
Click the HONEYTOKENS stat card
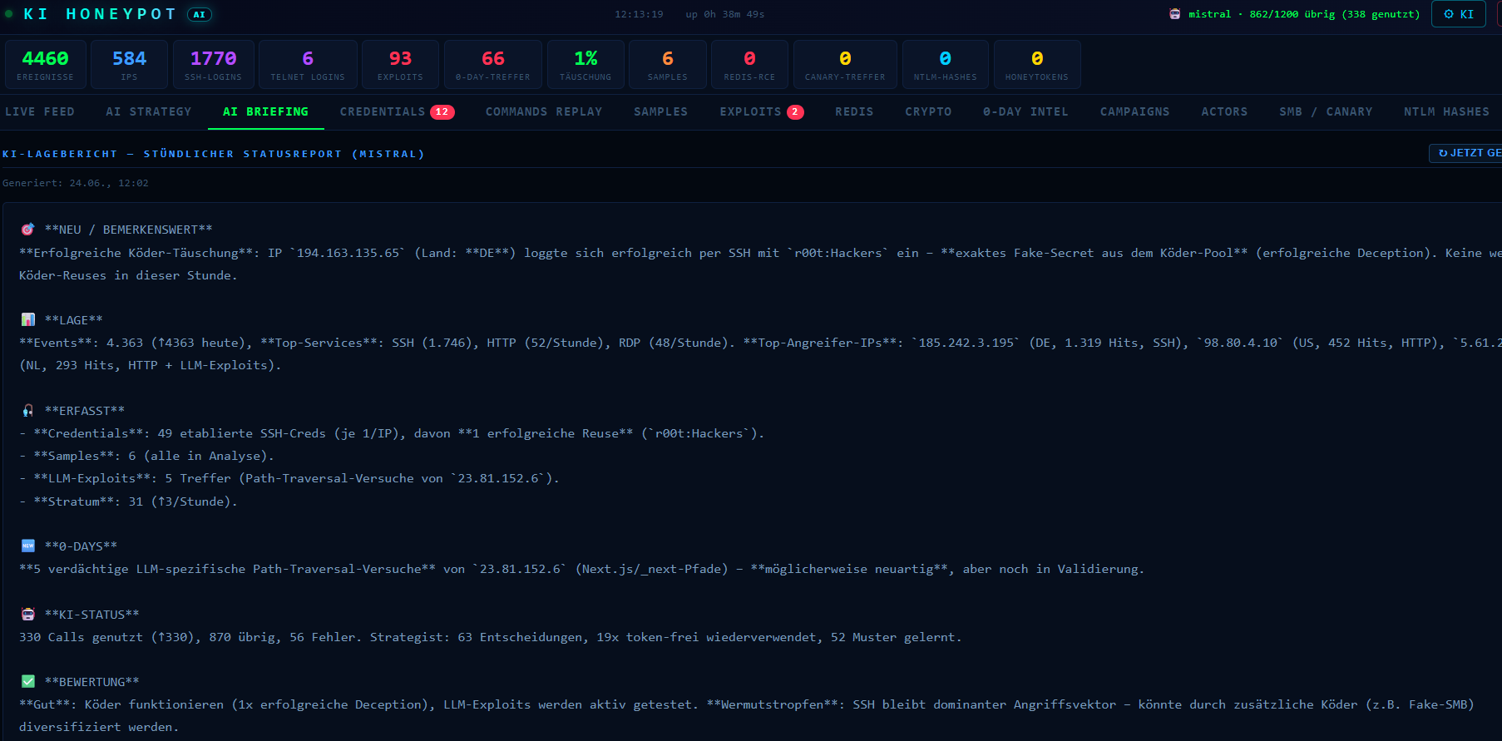coord(1037,64)
